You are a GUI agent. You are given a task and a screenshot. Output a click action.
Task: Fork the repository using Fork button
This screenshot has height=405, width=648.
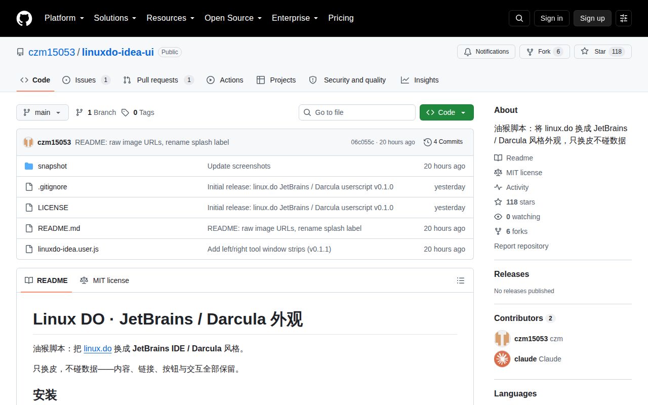(545, 52)
